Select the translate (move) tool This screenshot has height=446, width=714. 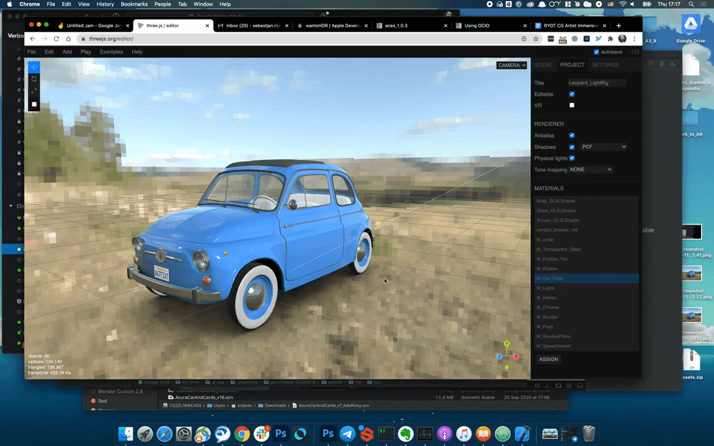coord(34,67)
